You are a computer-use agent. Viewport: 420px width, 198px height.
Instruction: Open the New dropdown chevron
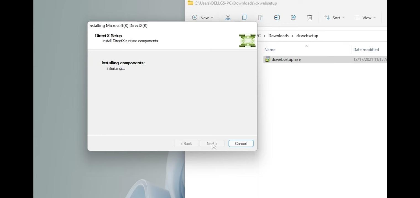coord(212,17)
